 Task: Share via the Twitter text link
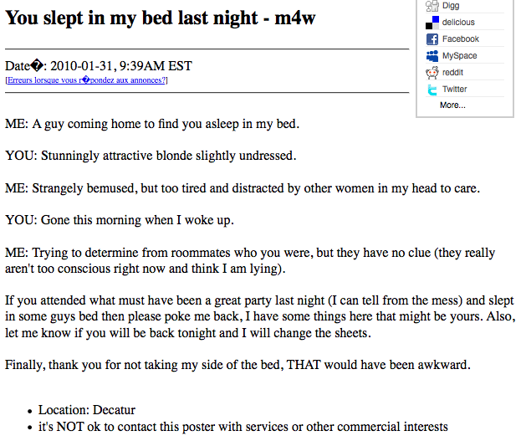click(x=454, y=89)
